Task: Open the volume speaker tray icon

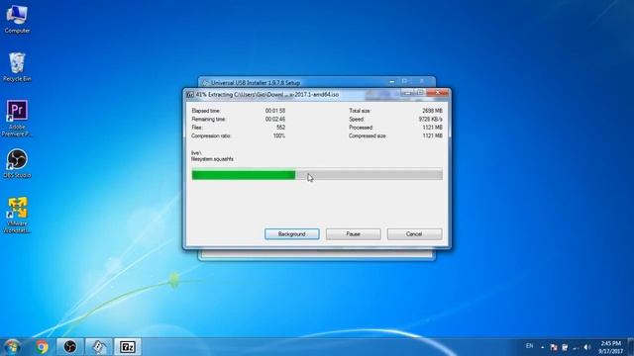Action: click(587, 347)
